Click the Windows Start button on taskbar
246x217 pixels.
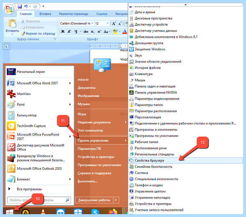pyautogui.click(x=9, y=212)
